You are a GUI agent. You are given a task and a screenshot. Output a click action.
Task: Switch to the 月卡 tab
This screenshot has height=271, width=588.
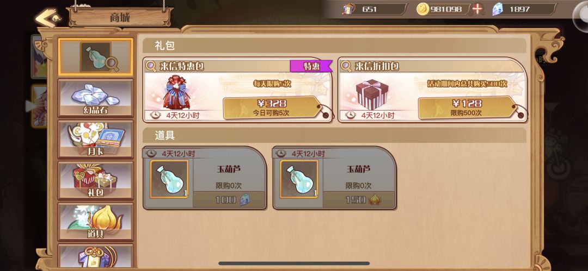(x=95, y=139)
